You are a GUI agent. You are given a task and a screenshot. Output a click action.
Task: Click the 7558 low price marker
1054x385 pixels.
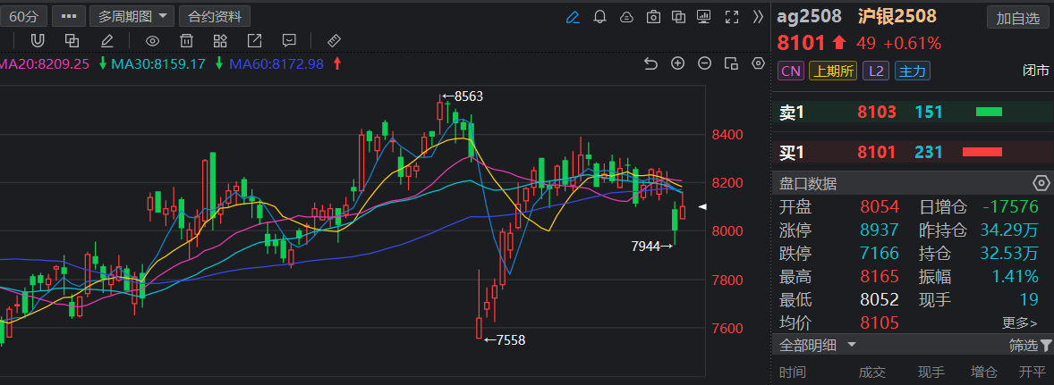[504, 340]
